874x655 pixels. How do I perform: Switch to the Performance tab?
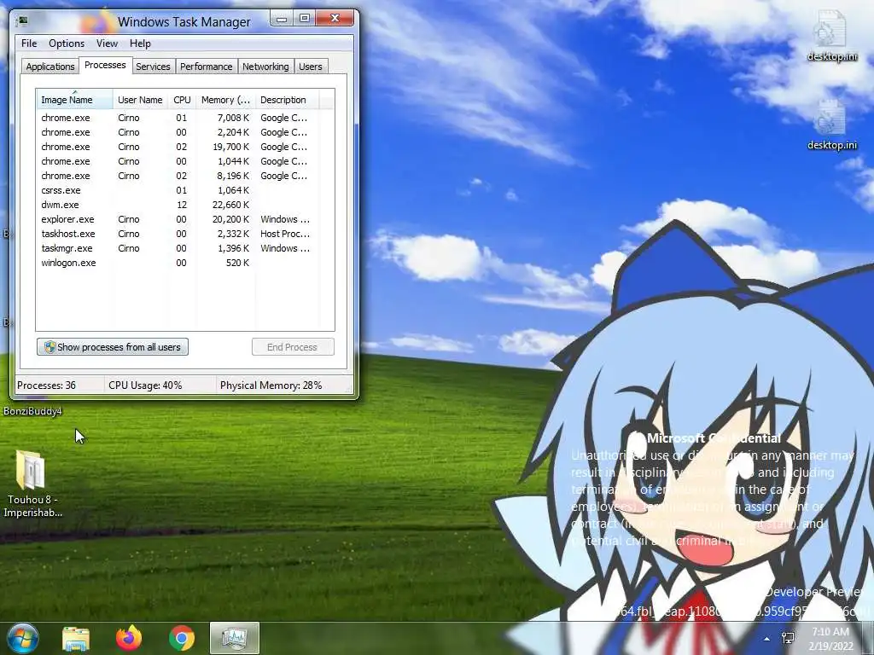[207, 67]
